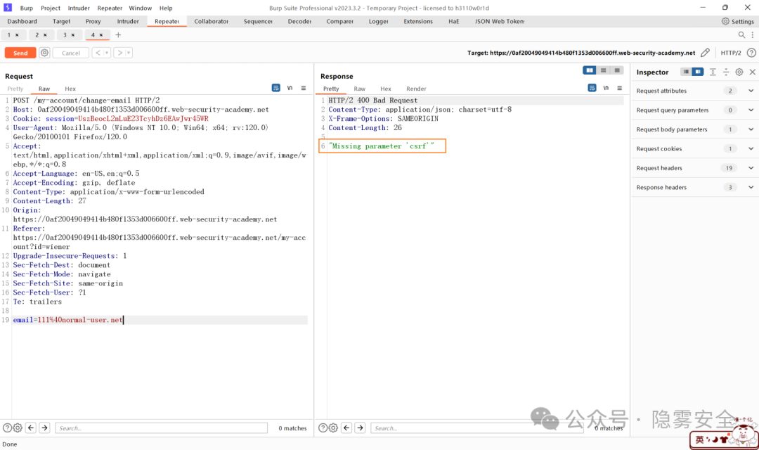Viewport: 759px width, 450px height.
Task: Open request search help icon
Action: pyautogui.click(x=7, y=427)
